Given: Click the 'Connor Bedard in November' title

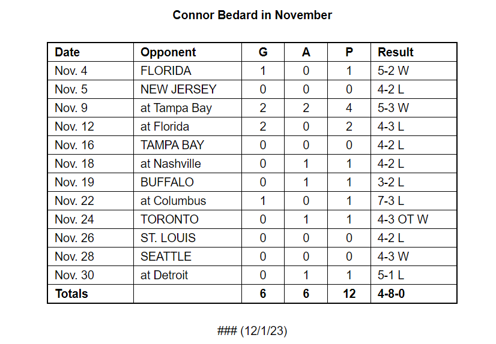Looking at the screenshot, I should coord(252,15).
